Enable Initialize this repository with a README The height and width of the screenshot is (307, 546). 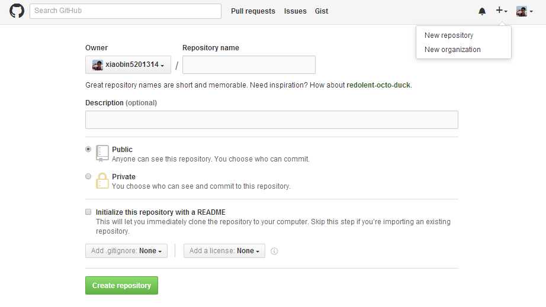[88, 212]
